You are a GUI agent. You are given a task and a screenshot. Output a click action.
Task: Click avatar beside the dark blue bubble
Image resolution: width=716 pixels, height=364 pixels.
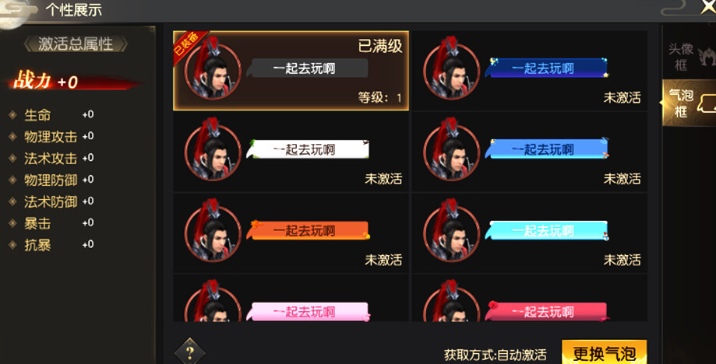coord(452,70)
